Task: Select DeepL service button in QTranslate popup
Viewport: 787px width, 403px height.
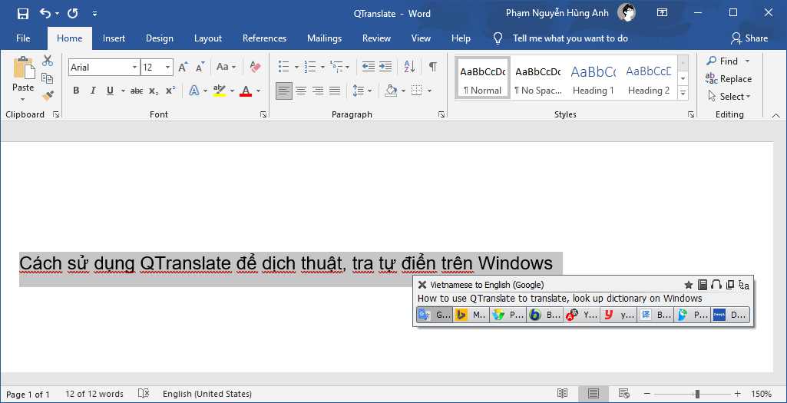Action: pos(730,315)
